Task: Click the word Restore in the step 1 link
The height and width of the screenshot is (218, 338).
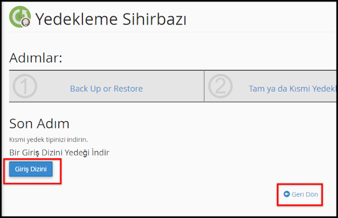Action: pos(128,88)
